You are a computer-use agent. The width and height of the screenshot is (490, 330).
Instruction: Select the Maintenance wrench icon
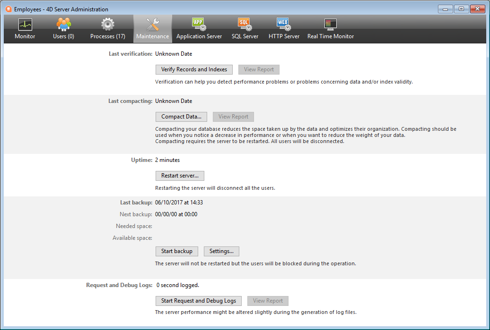(152, 24)
